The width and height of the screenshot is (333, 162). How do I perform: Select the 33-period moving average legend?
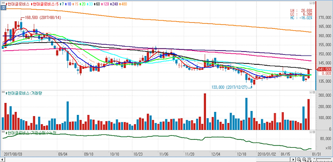pos(90,4)
